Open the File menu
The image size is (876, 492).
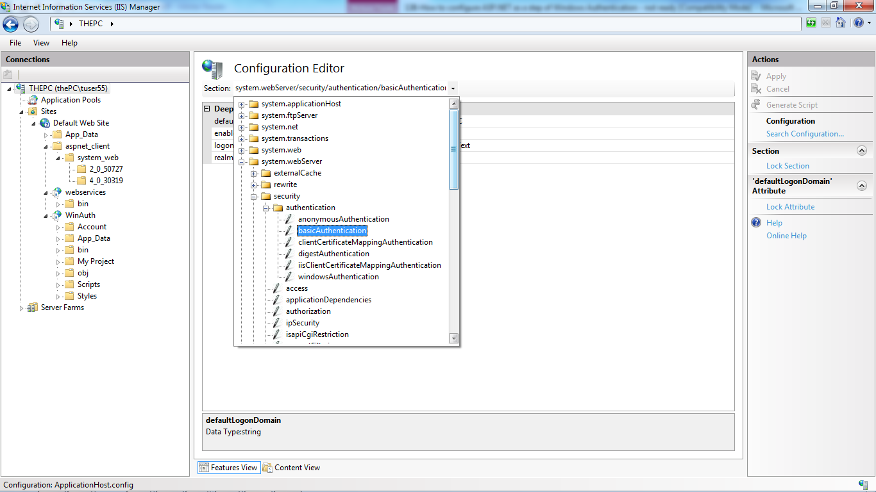coord(15,43)
